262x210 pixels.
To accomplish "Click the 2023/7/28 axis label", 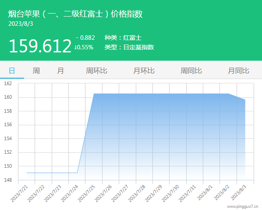I will click(137, 193).
